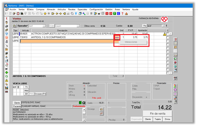Click scroll up arrow of sales grid
Screen dimensions: 197x126
coord(170,34)
